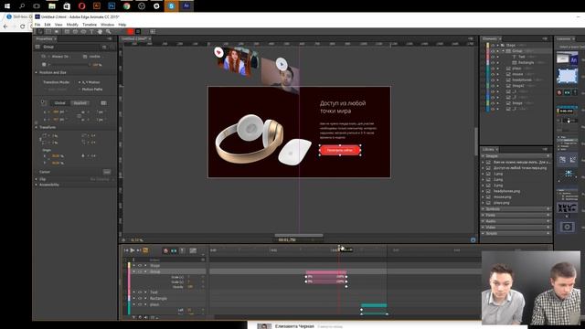Open the Modify menu
585x329 pixels.
click(72, 25)
